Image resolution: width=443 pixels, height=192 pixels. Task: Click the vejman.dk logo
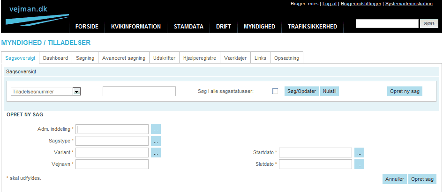click(x=28, y=9)
